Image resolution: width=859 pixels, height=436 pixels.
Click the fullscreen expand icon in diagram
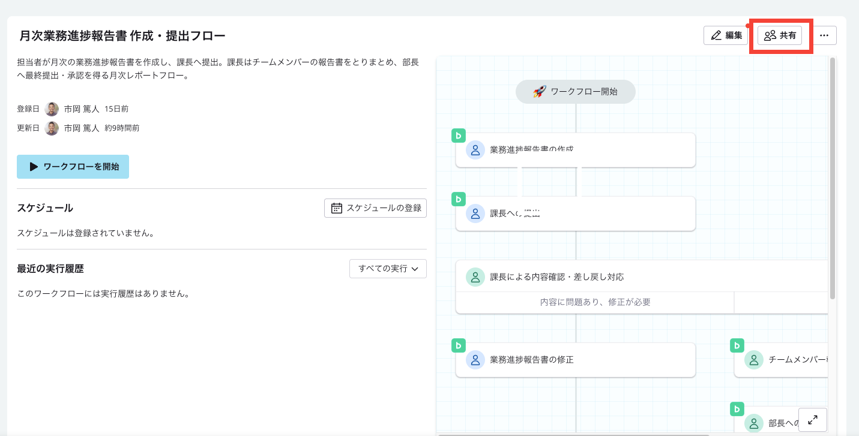[x=813, y=420]
